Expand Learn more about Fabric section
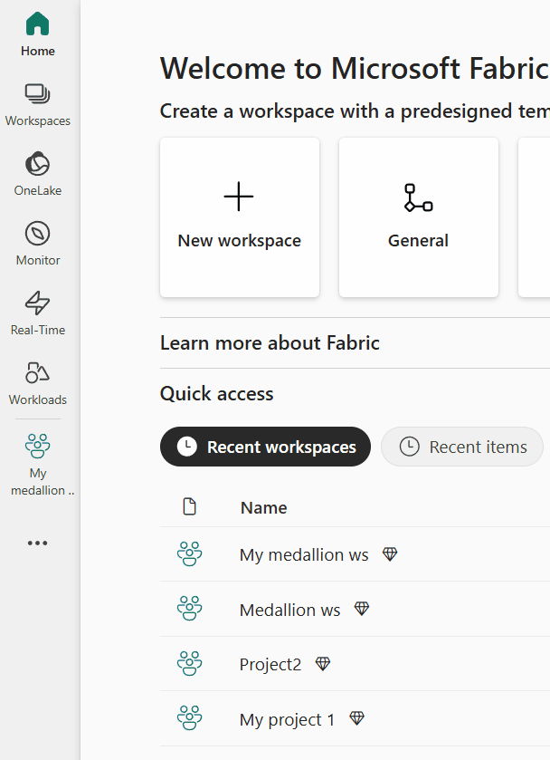The width and height of the screenshot is (550, 760). 270,343
